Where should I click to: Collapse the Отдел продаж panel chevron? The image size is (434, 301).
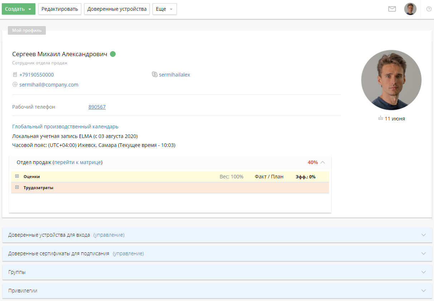323,162
